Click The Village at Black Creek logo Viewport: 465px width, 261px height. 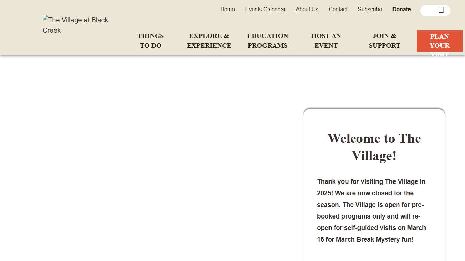pos(75,25)
